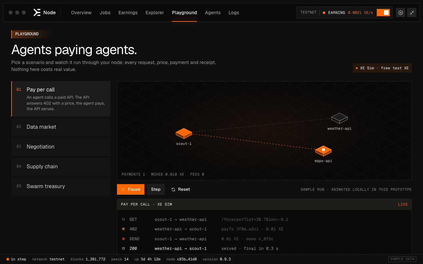Click the GET /forecast log row
This screenshot has height=264, width=423.
264,219
